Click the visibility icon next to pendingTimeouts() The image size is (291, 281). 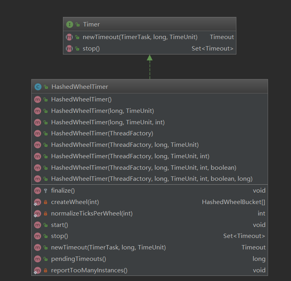coord(46,259)
